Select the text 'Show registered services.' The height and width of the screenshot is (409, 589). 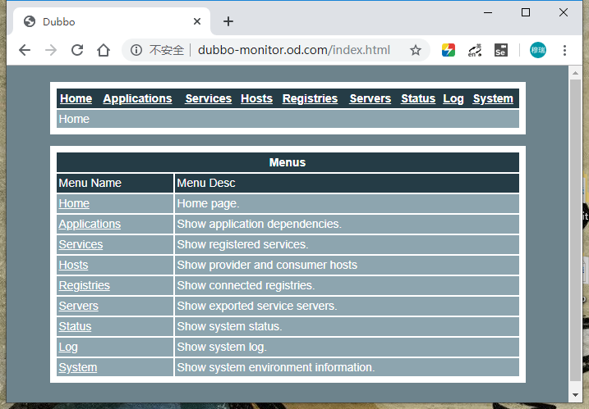pos(242,244)
